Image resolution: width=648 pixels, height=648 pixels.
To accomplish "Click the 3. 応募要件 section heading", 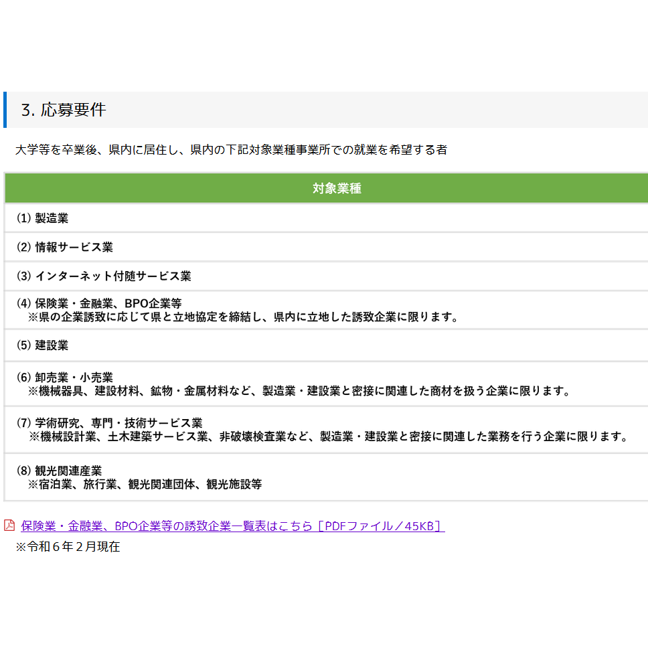I will (64, 110).
